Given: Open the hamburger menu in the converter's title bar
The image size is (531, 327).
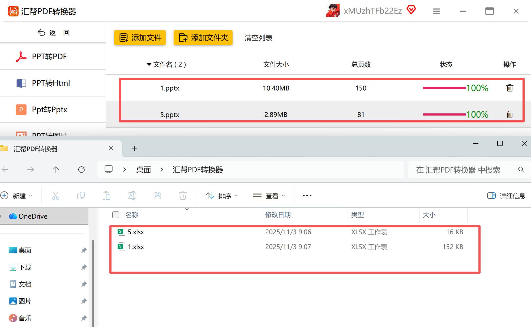Looking at the screenshot, I should pyautogui.click(x=436, y=11).
